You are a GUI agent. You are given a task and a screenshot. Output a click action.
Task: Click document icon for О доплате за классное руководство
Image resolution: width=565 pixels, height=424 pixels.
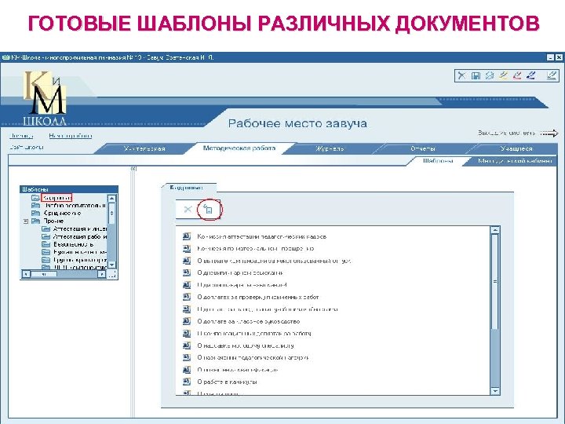pyautogui.click(x=186, y=321)
